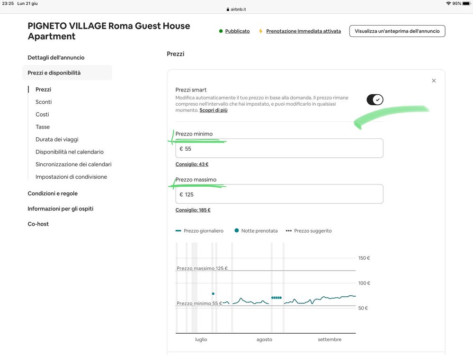The width and height of the screenshot is (473, 355).
Task: Click the Prezzo massimo input field
Action: click(279, 194)
